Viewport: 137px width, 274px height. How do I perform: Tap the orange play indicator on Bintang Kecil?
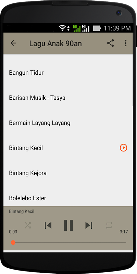(x=123, y=148)
